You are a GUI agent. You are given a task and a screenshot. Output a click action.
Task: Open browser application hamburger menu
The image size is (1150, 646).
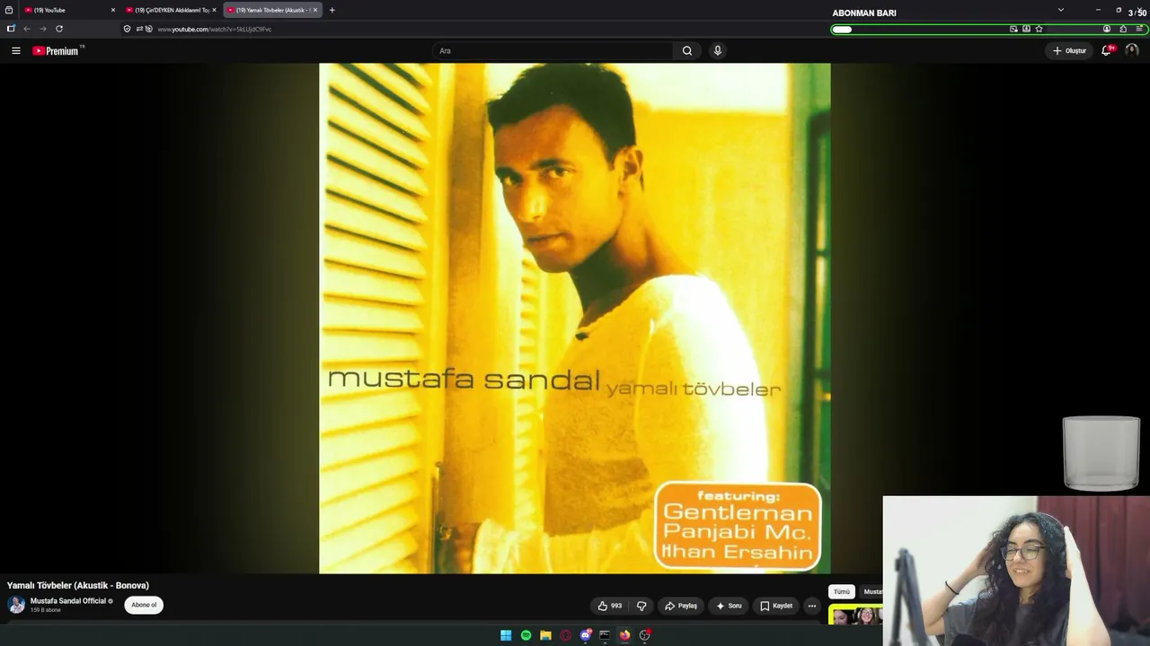click(x=1139, y=29)
